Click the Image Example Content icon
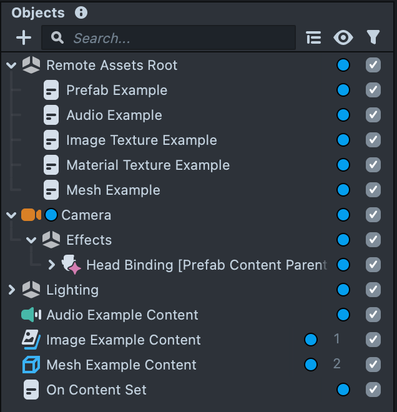The image size is (397, 412). tap(31, 340)
